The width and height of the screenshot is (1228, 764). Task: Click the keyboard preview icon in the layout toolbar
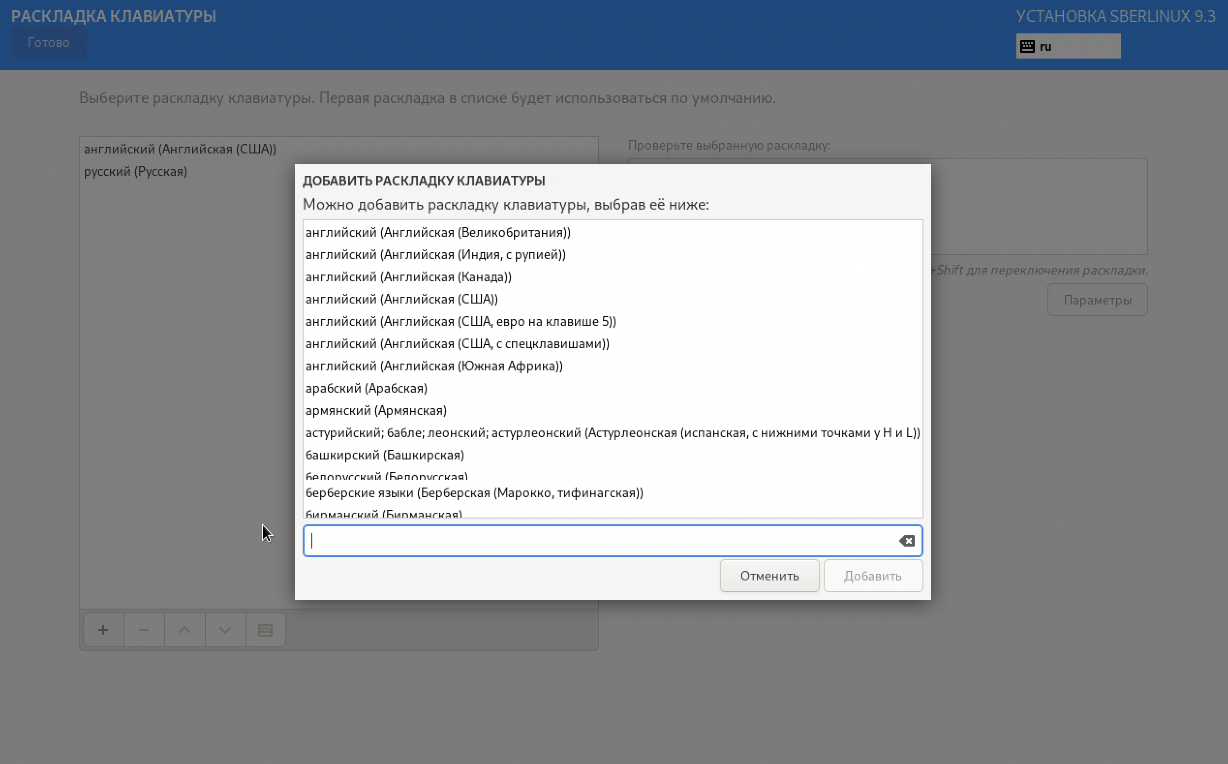(265, 630)
